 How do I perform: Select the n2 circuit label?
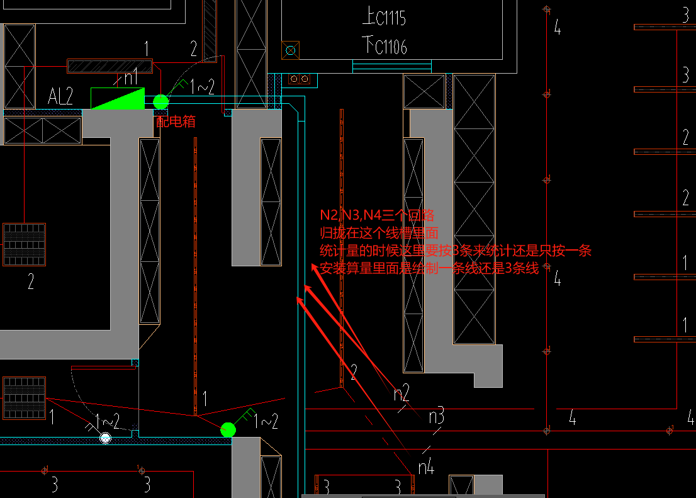click(x=401, y=392)
